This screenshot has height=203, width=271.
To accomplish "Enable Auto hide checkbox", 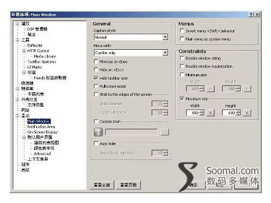I will 96,143.
